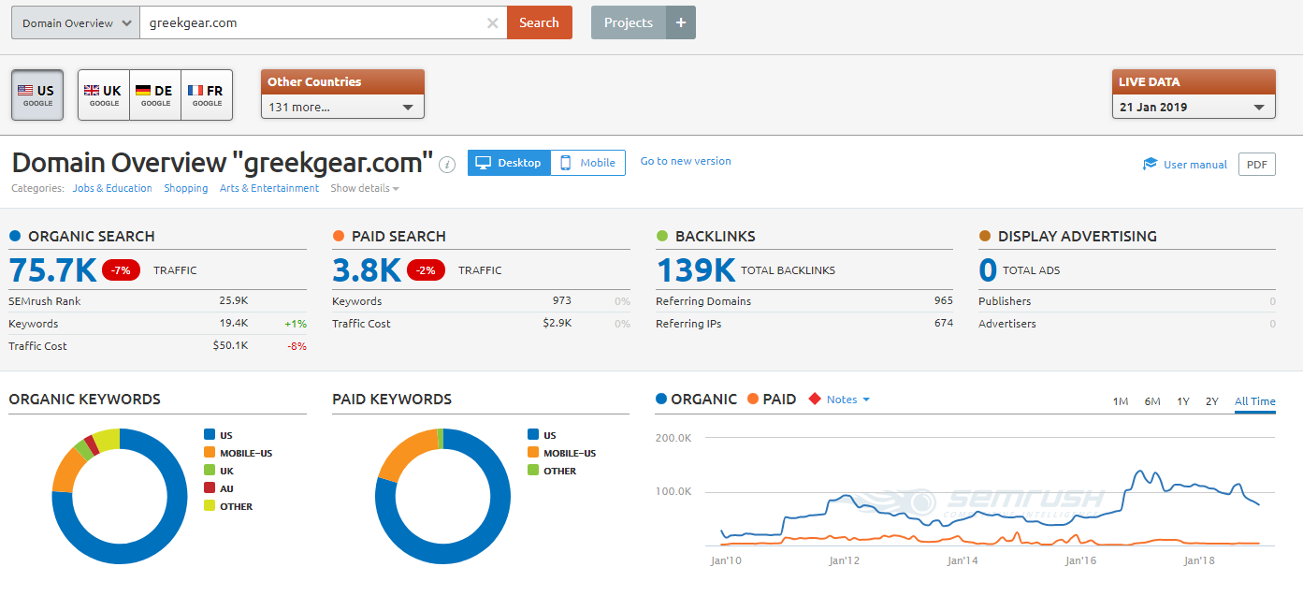This screenshot has width=1303, height=596.
Task: Export the report with the PDF button
Action: [1257, 165]
